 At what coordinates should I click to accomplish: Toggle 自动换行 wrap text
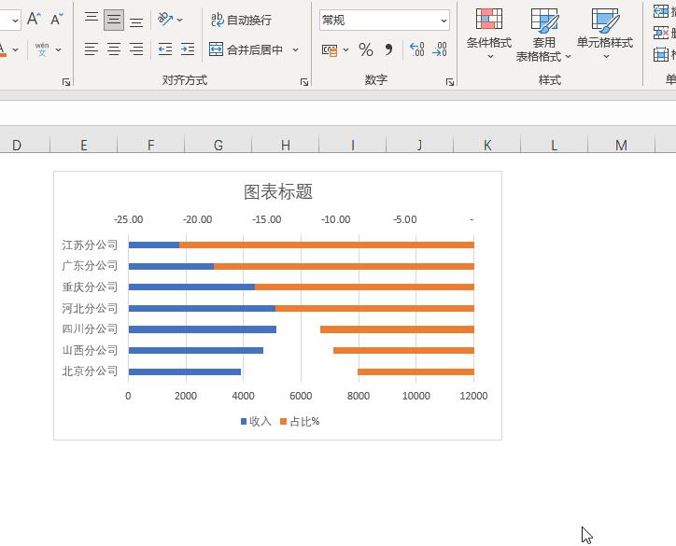pos(242,20)
